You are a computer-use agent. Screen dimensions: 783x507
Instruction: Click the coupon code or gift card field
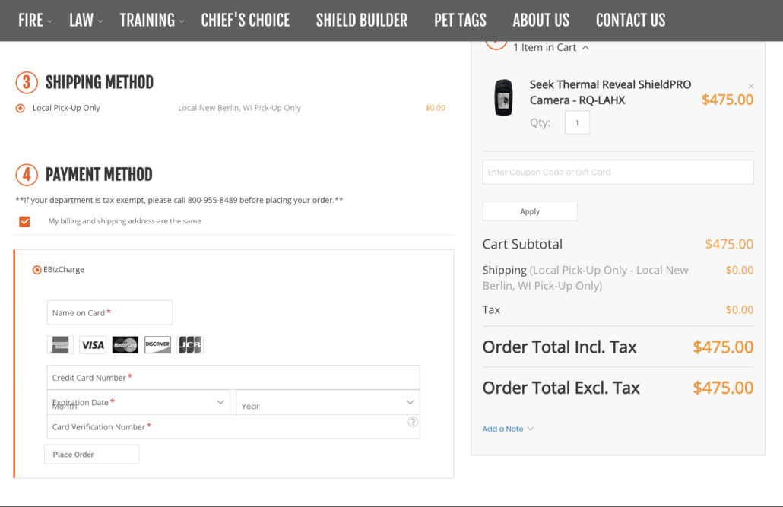(618, 173)
